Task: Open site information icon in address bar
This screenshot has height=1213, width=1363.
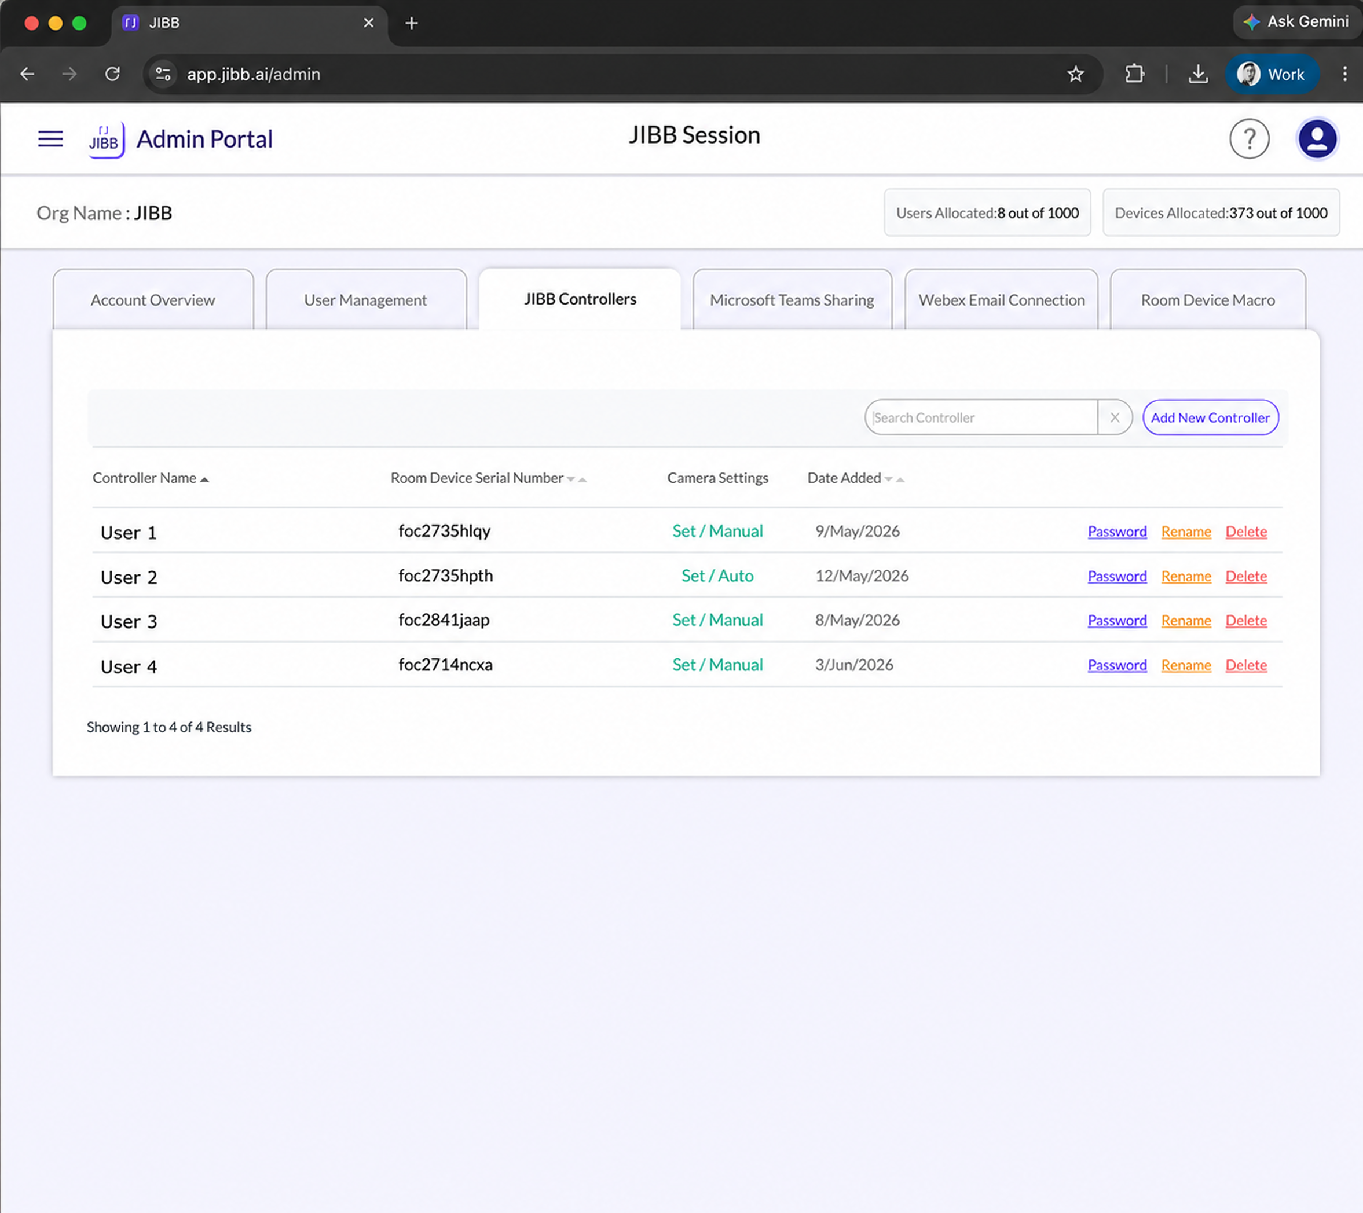Action: tap(163, 74)
